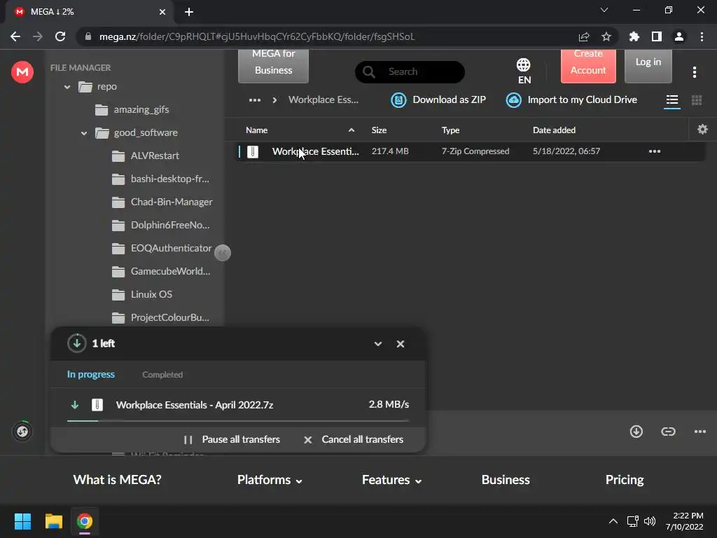Click the Workplace Ess... breadcrumb
The width and height of the screenshot is (717, 538).
323,99
